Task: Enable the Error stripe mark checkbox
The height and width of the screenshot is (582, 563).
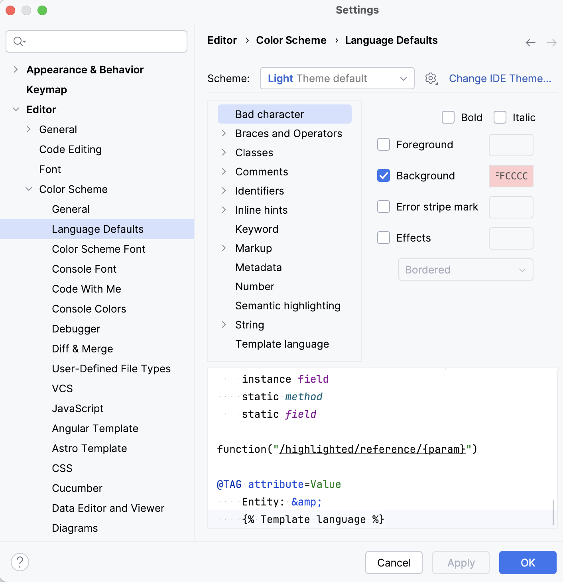Action: pos(383,206)
